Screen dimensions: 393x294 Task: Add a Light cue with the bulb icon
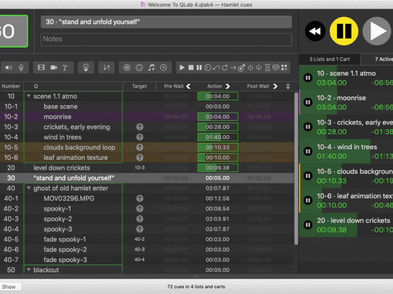(85, 68)
